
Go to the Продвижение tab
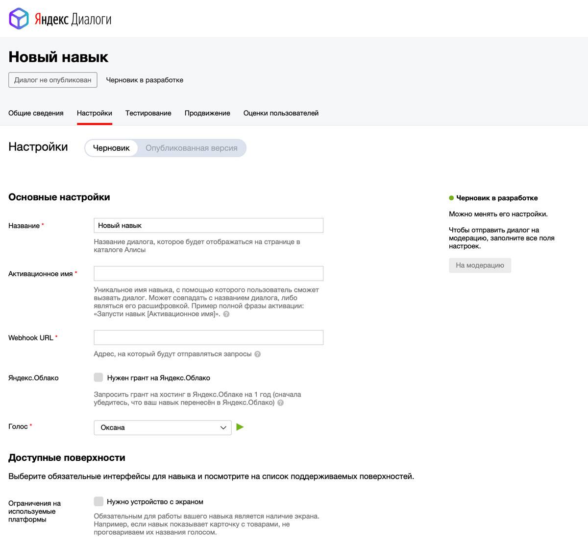pos(207,113)
